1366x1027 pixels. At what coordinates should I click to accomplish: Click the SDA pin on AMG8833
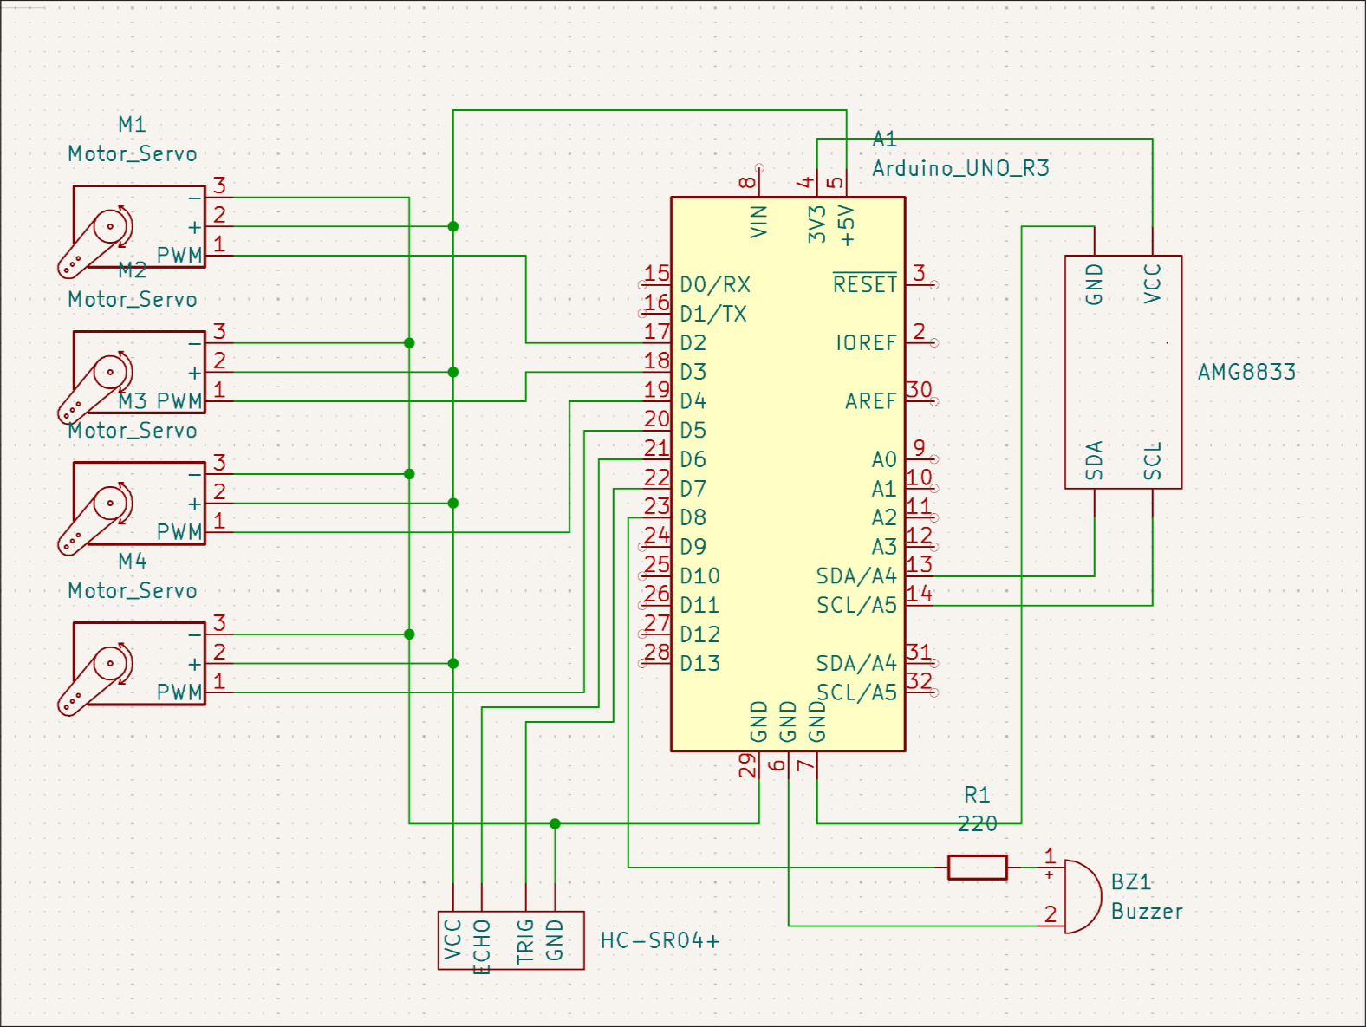1094,461
